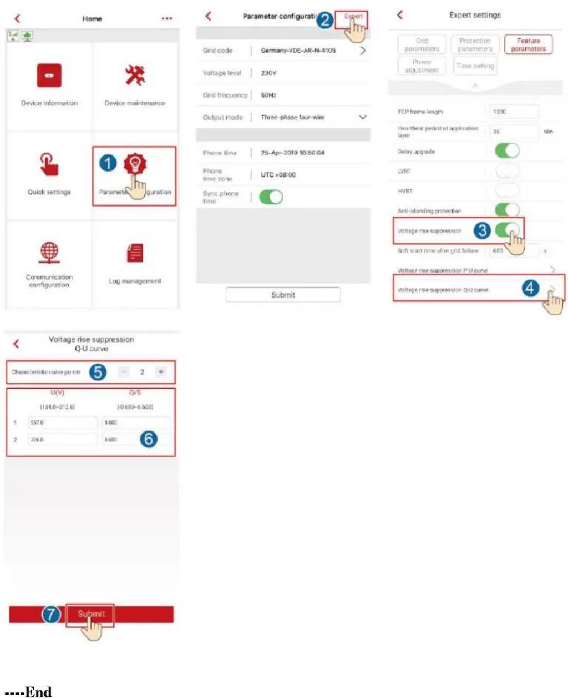Toggle LVRT switch
The height and width of the screenshot is (699, 568).
[507, 171]
